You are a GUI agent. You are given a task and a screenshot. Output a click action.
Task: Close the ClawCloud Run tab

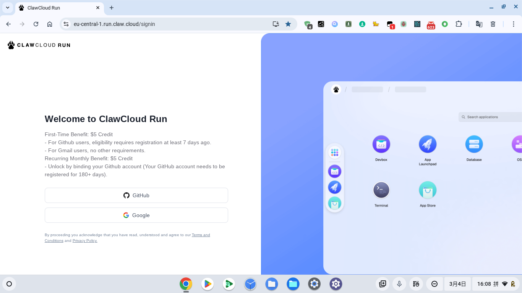[x=98, y=8]
